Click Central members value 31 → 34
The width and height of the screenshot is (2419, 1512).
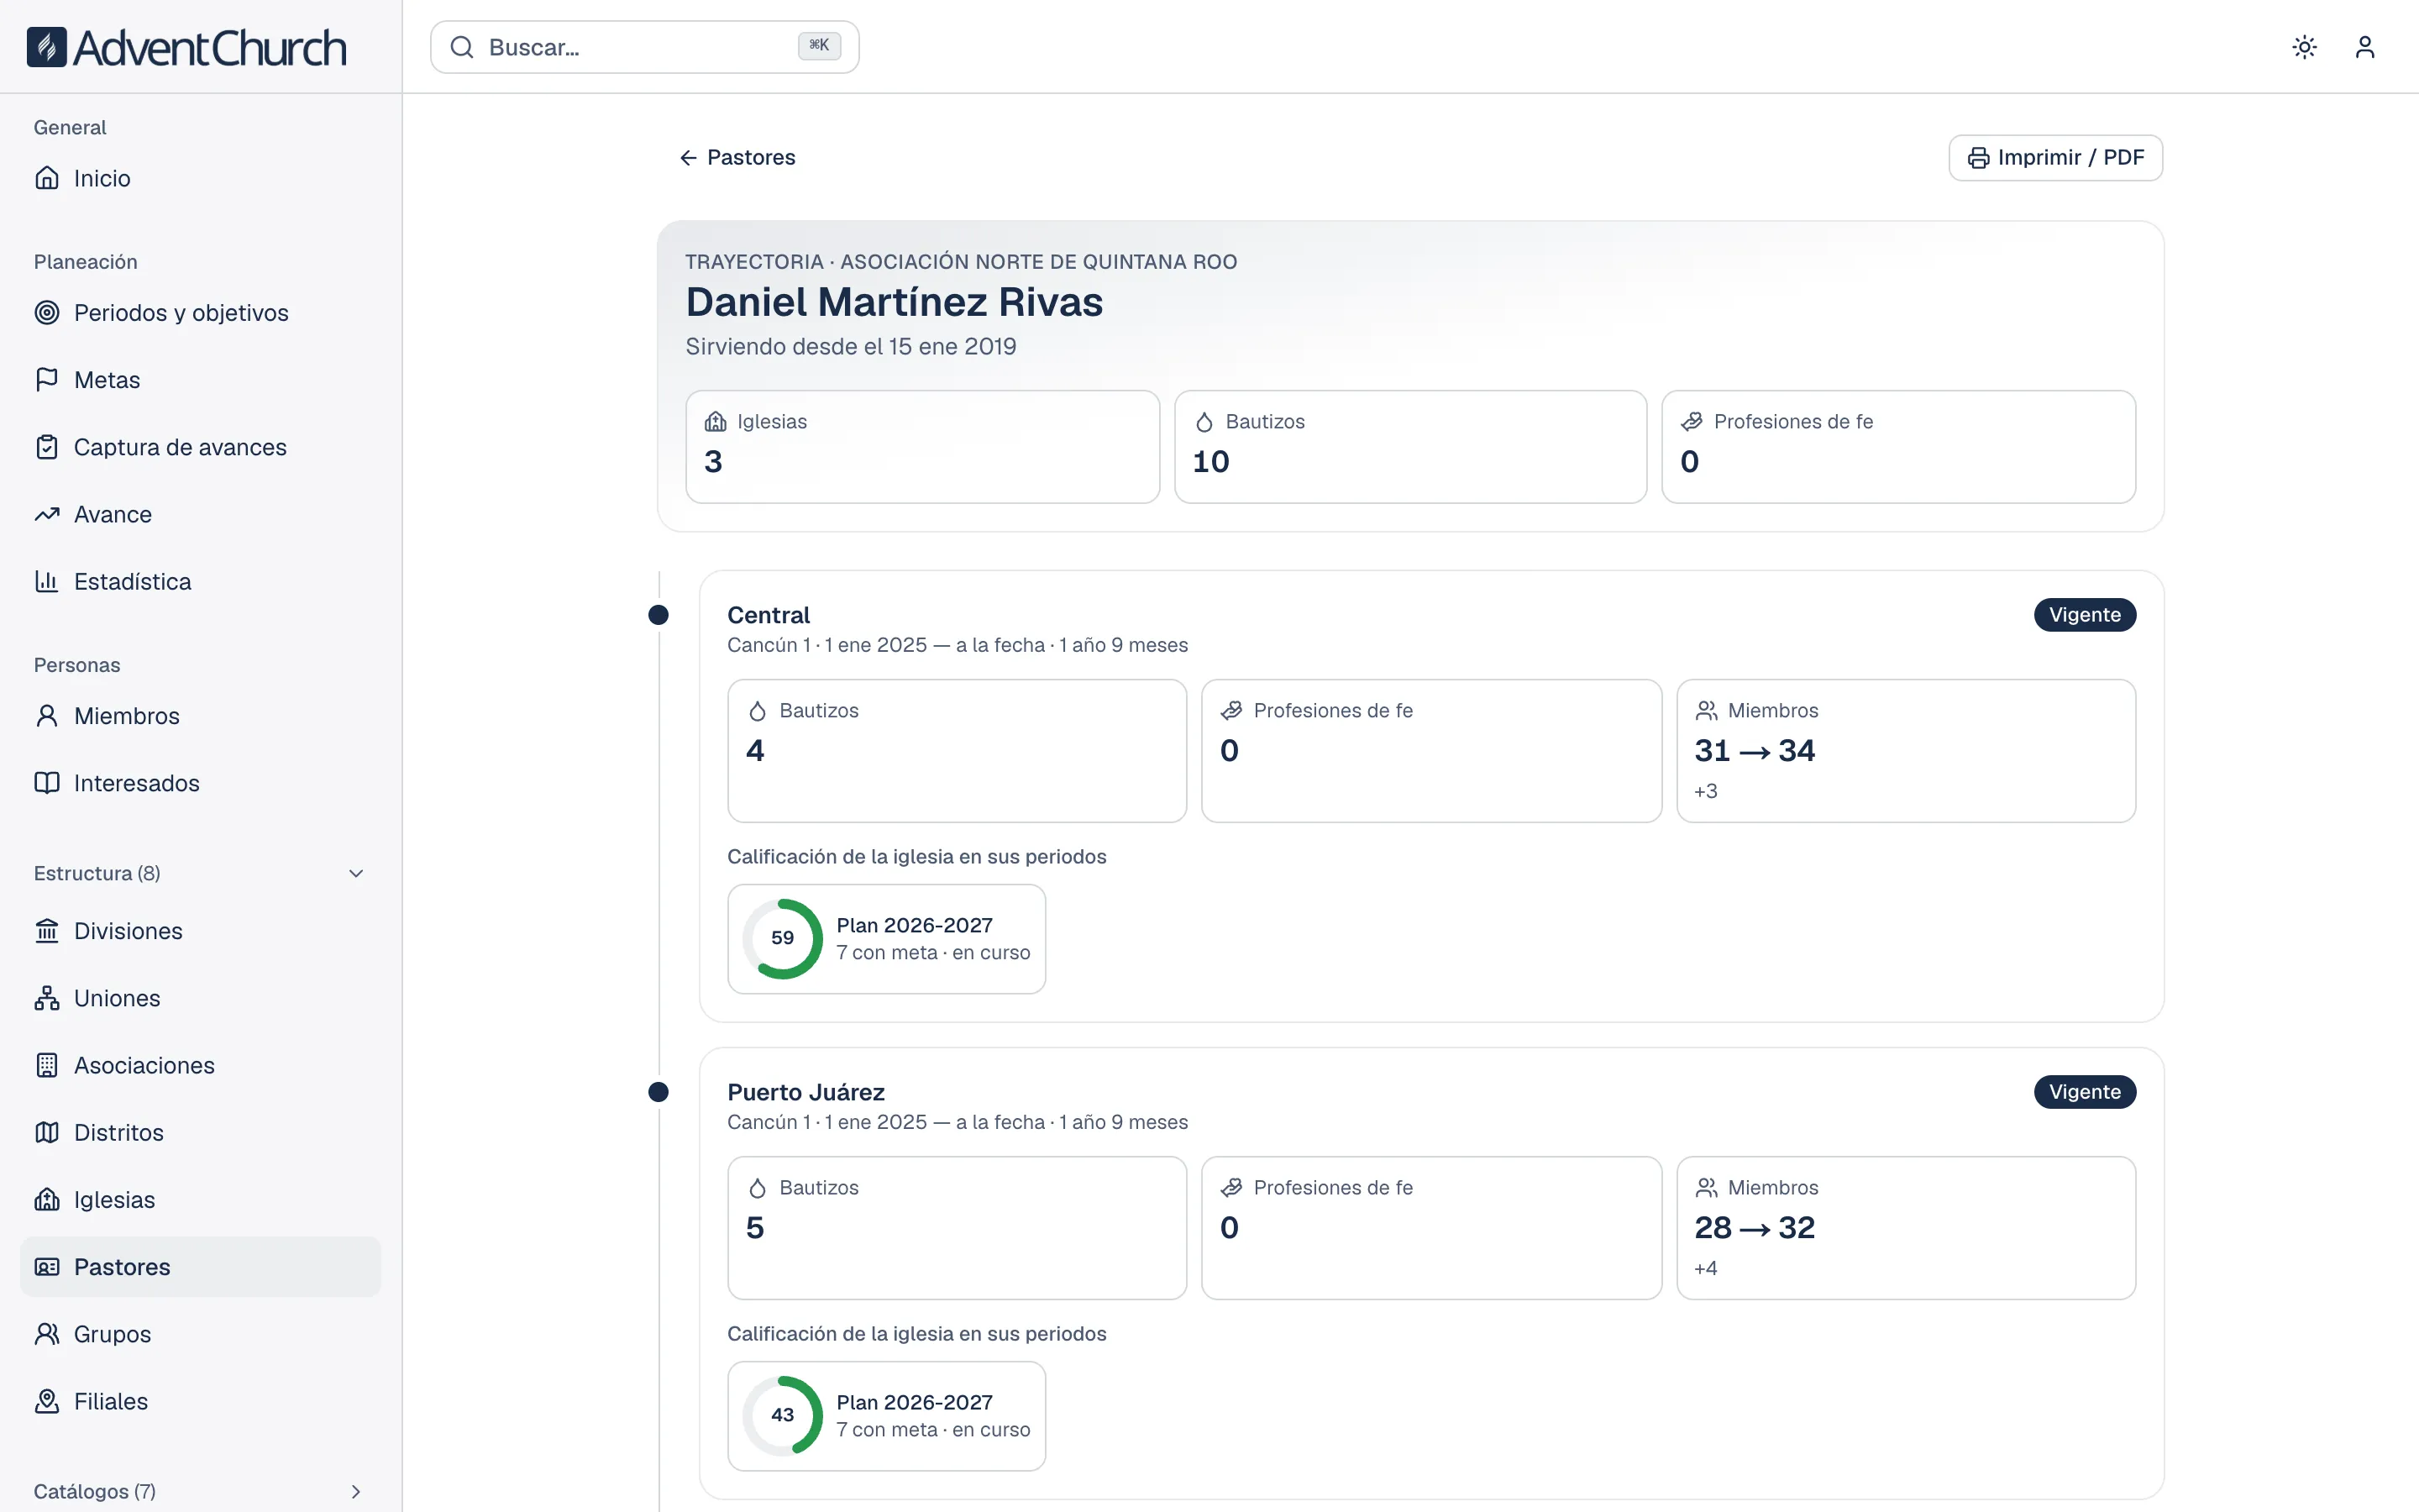[x=1755, y=750]
